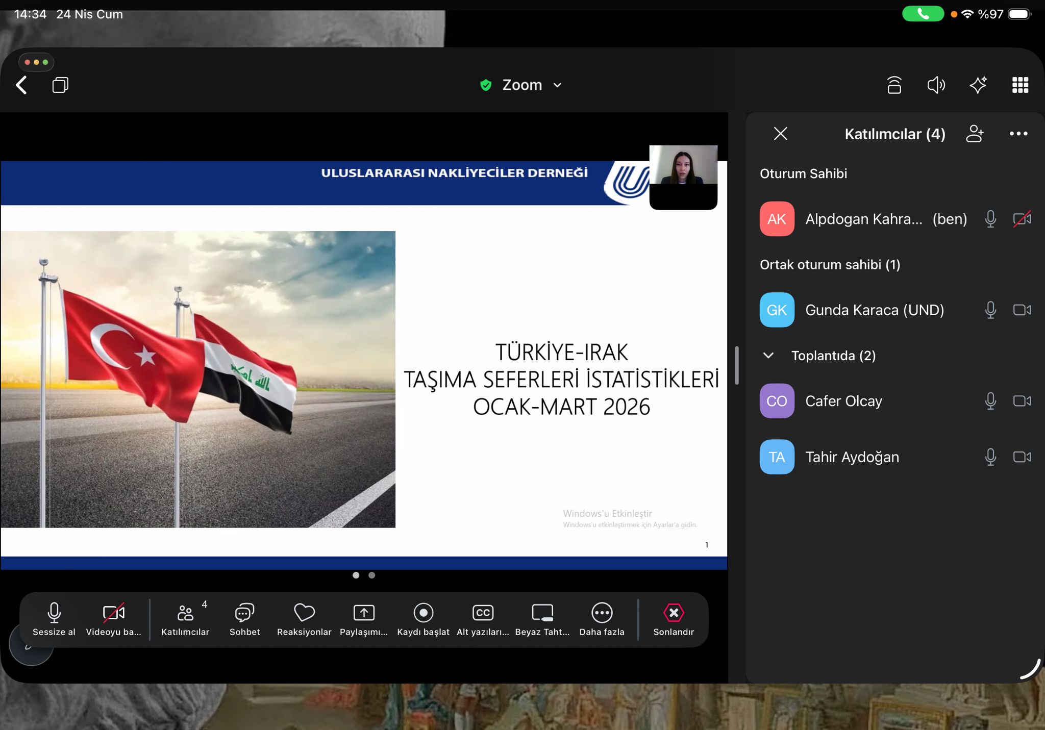The image size is (1045, 730).
Task: Open the Sohbet chat panel
Action: pos(244,619)
